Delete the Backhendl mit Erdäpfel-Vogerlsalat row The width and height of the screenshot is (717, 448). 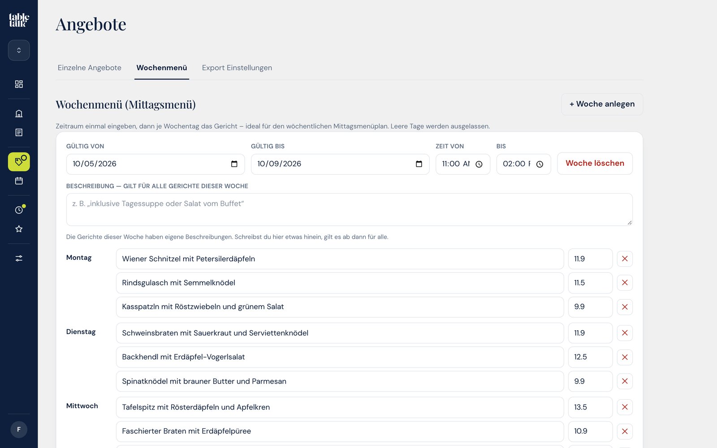tap(625, 357)
